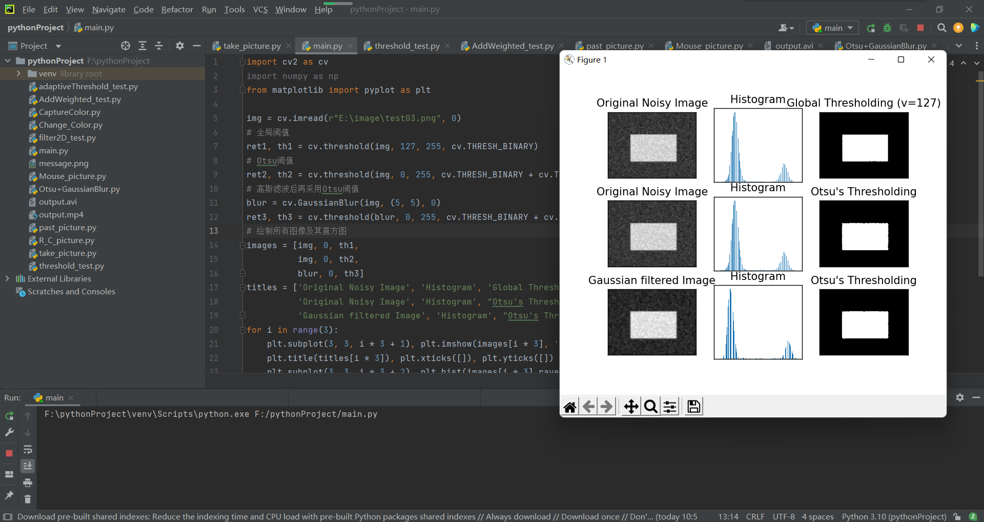
Task: Toggle scroll to end in Run console
Action: tap(28, 466)
